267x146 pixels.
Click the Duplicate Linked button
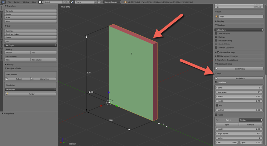[31, 34]
